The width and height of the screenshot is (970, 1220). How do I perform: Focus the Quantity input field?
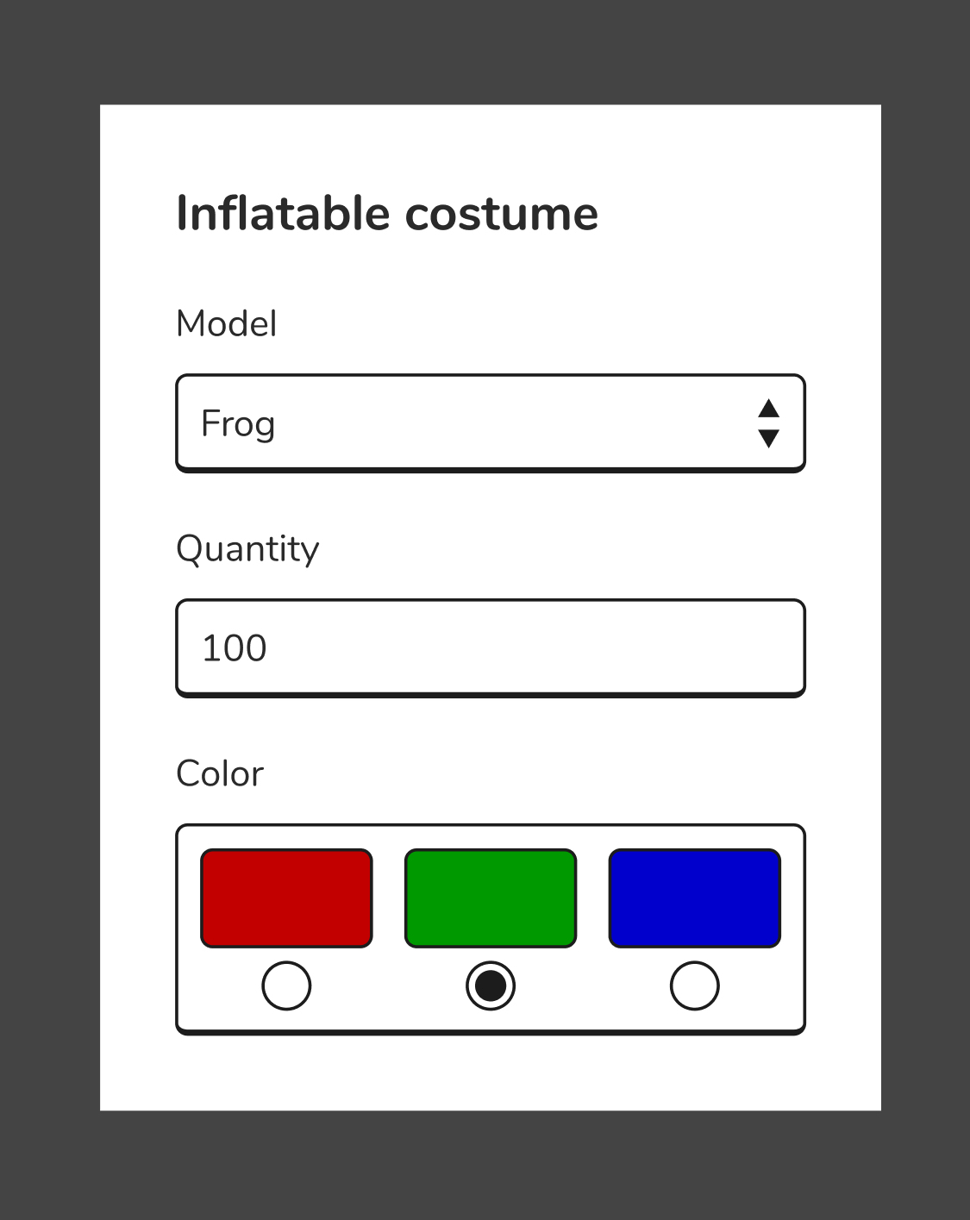(490, 648)
